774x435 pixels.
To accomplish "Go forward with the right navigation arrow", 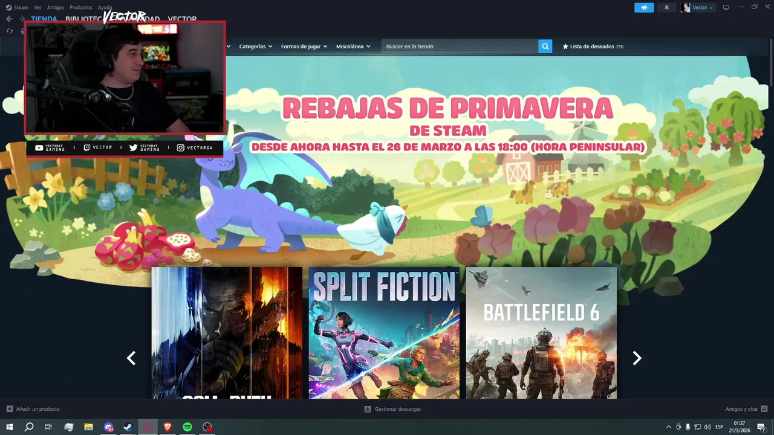I will 22,19.
